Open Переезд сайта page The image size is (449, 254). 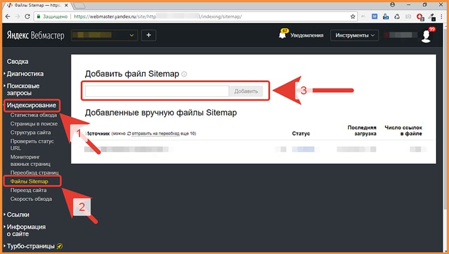point(28,190)
